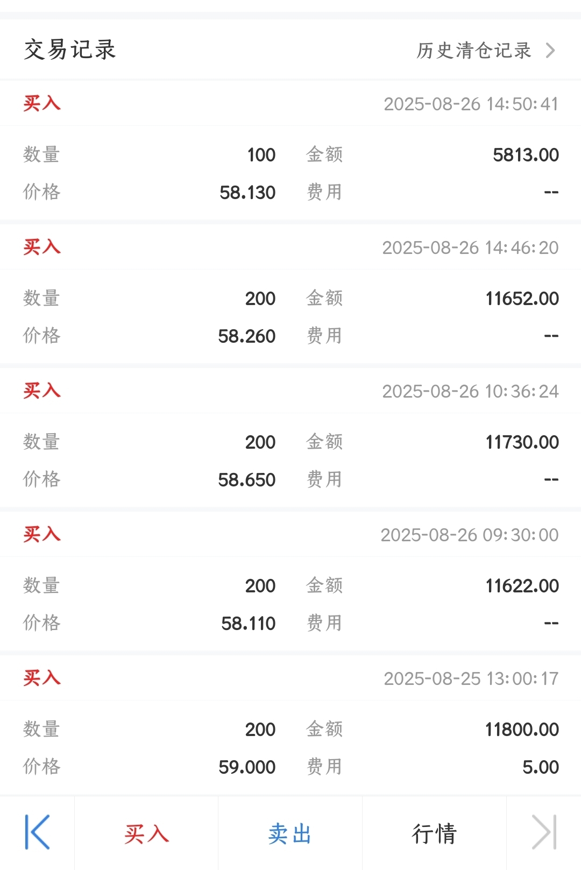Select the 交易记录 section title

point(70,50)
